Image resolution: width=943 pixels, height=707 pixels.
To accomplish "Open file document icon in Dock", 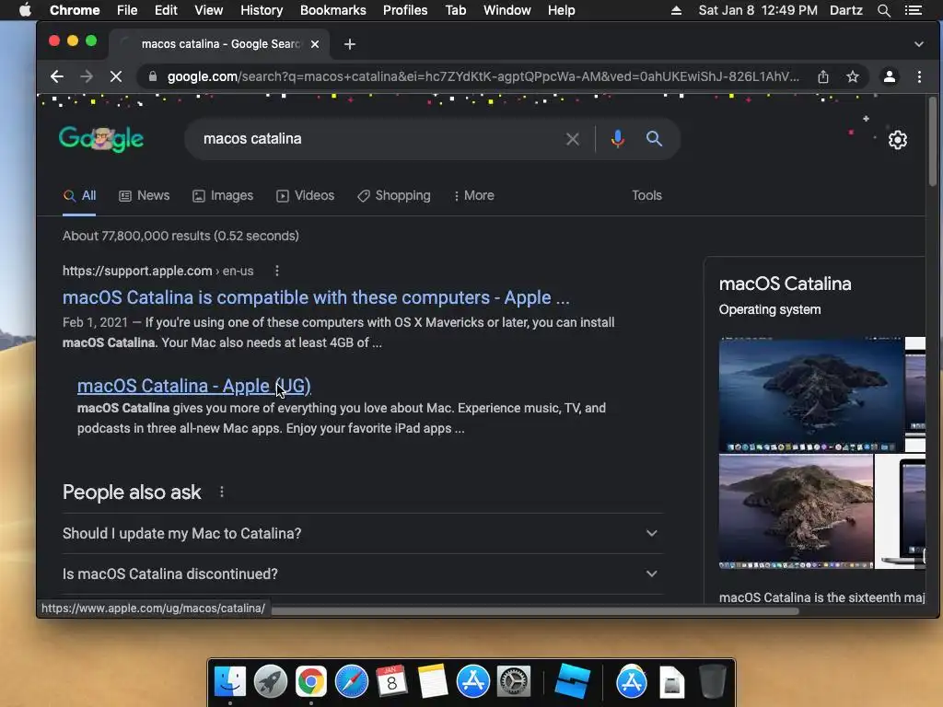I will 671,682.
